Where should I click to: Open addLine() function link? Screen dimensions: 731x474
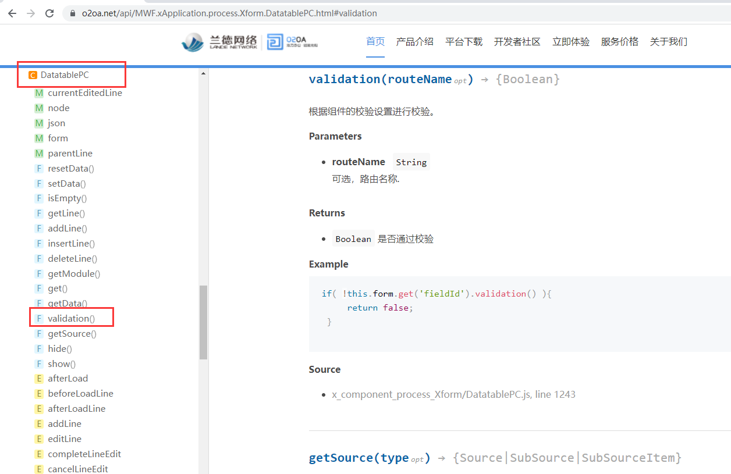click(x=68, y=229)
